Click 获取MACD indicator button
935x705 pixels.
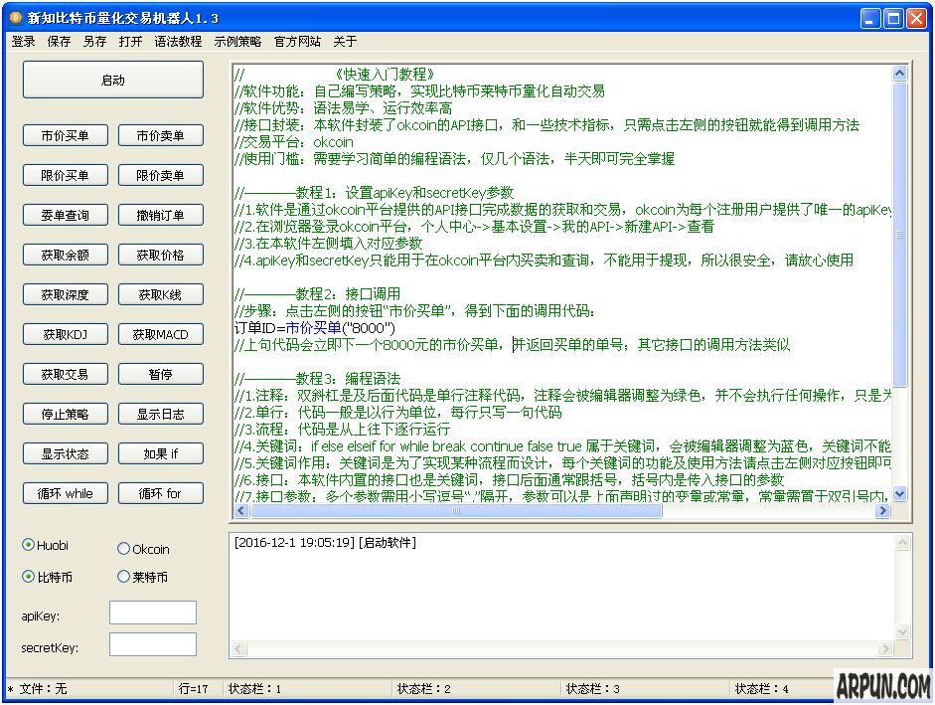click(160, 334)
